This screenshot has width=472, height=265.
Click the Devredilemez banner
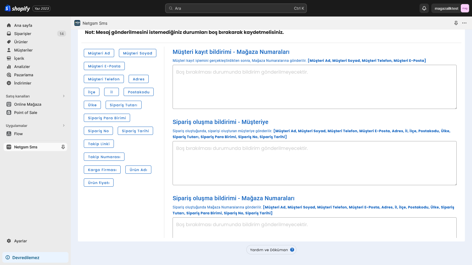click(x=35, y=257)
